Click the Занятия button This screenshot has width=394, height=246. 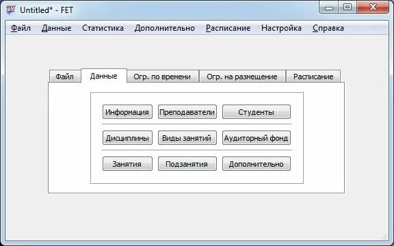click(x=127, y=164)
